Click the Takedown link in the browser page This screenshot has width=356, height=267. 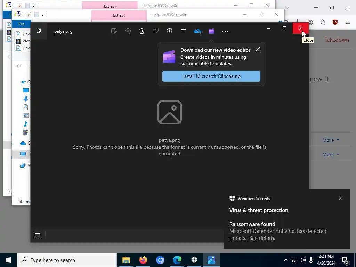click(x=337, y=40)
